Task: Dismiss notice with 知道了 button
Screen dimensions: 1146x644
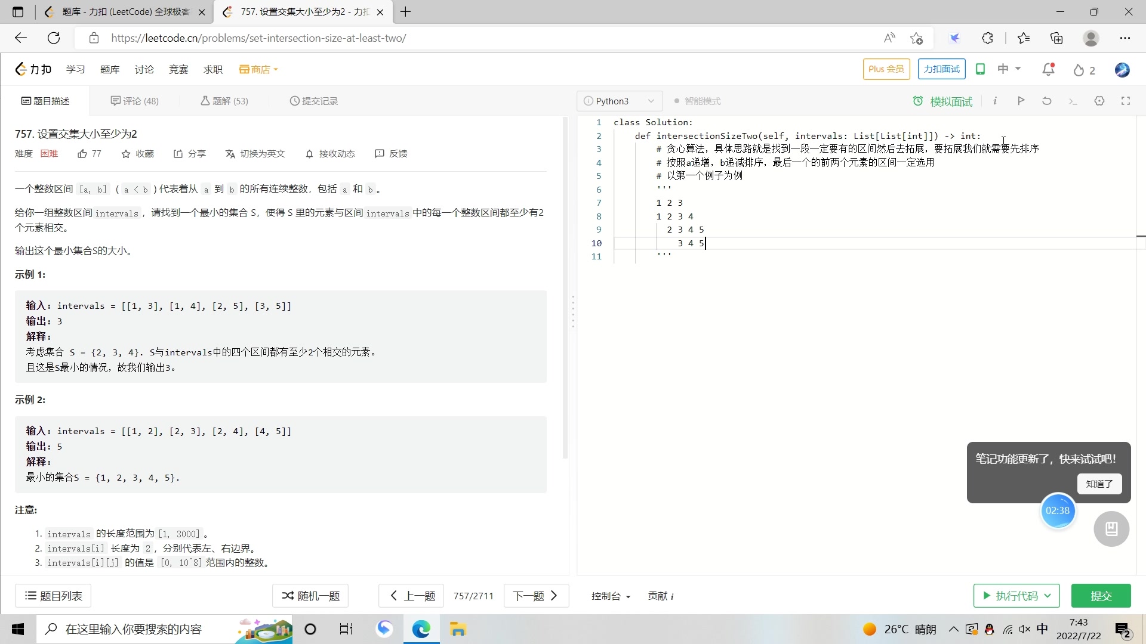Action: tap(1099, 484)
